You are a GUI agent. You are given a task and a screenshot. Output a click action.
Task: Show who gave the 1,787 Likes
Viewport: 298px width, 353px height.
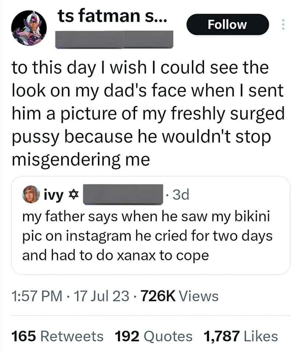(x=241, y=336)
